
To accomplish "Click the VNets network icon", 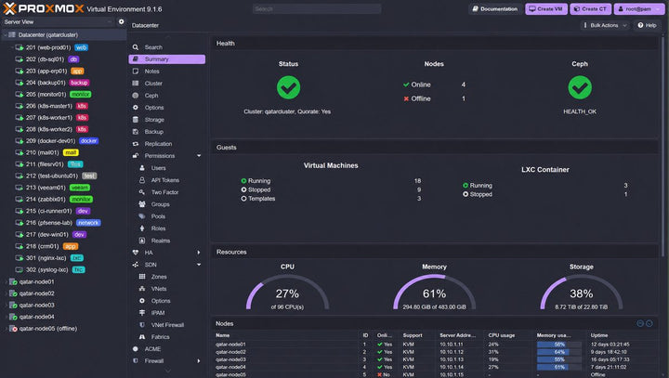I will coord(142,289).
